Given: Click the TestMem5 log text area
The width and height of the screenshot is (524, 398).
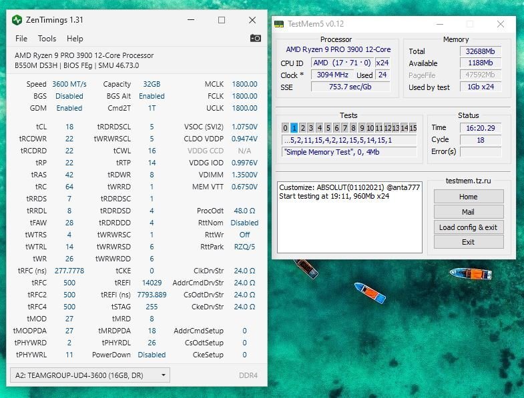Looking at the screenshot, I should (x=350, y=217).
